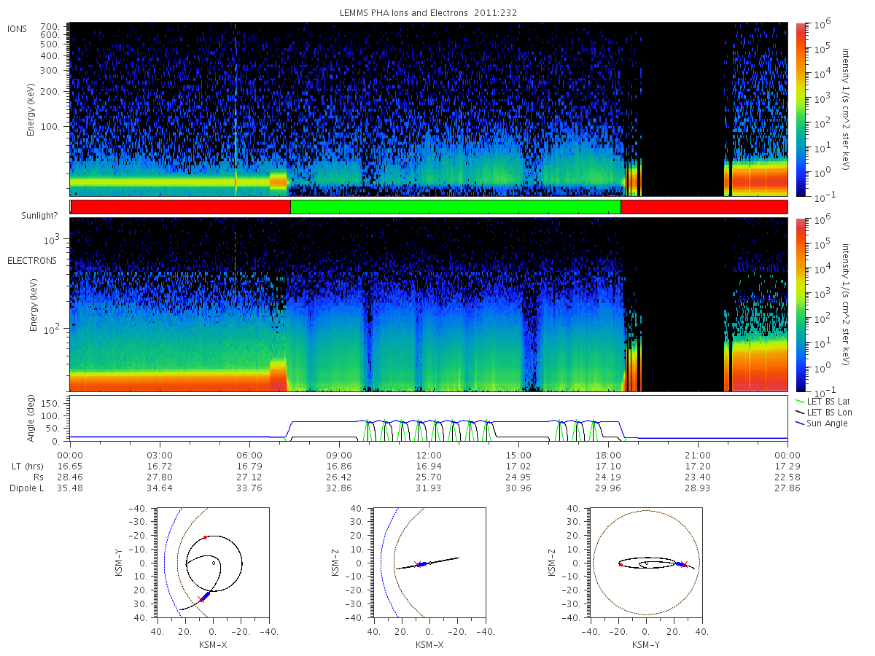The width and height of the screenshot is (875, 656).
Task: Click the LT value 16.94
Action: 429,465
